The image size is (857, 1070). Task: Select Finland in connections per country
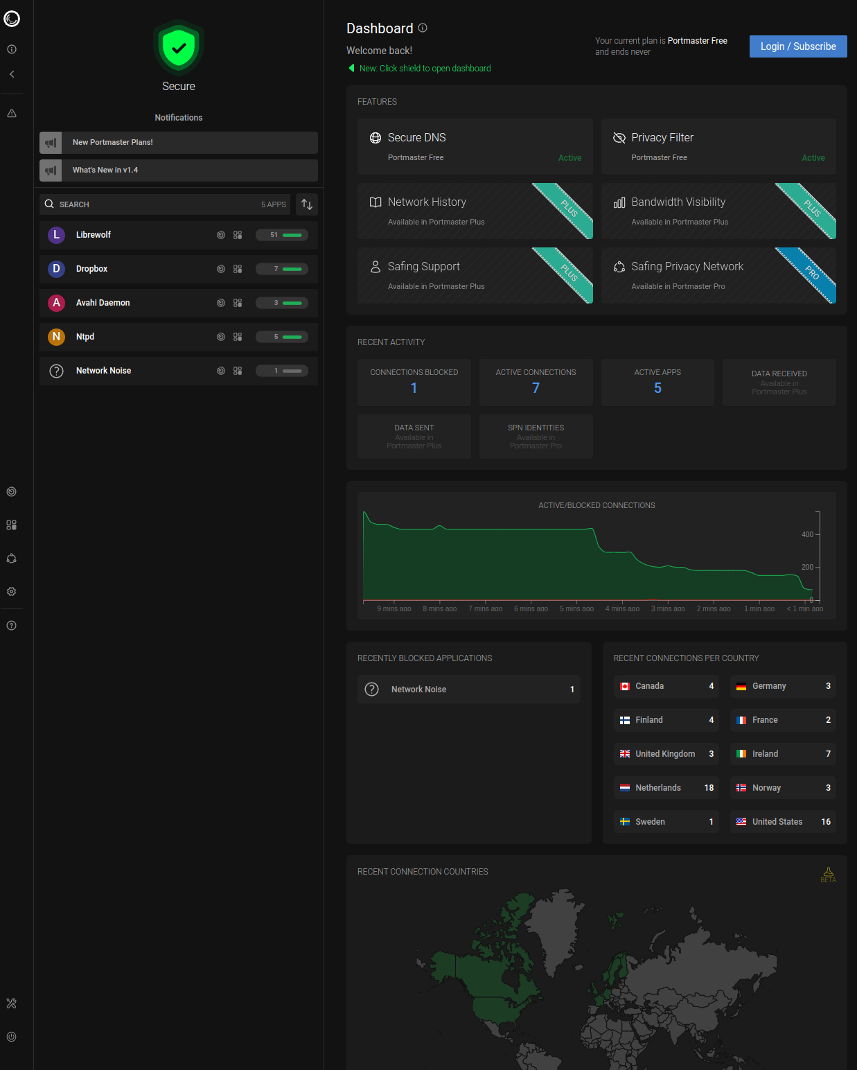pyautogui.click(x=666, y=720)
